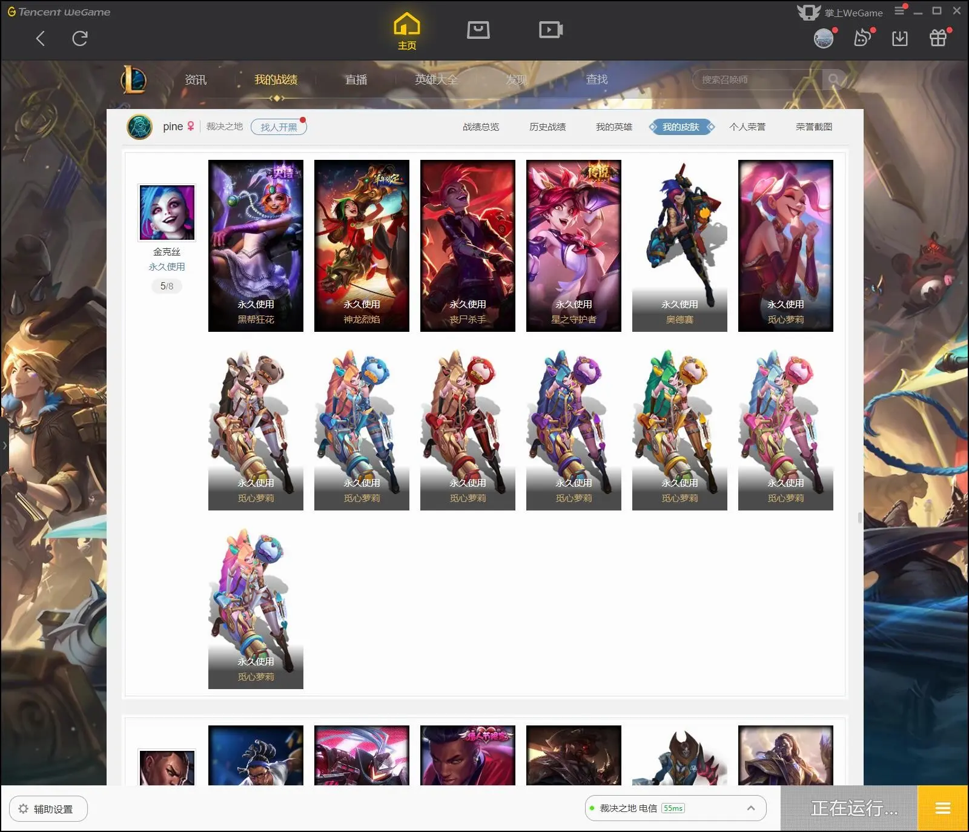Click the League of Legends logo
969x832 pixels.
(x=134, y=79)
